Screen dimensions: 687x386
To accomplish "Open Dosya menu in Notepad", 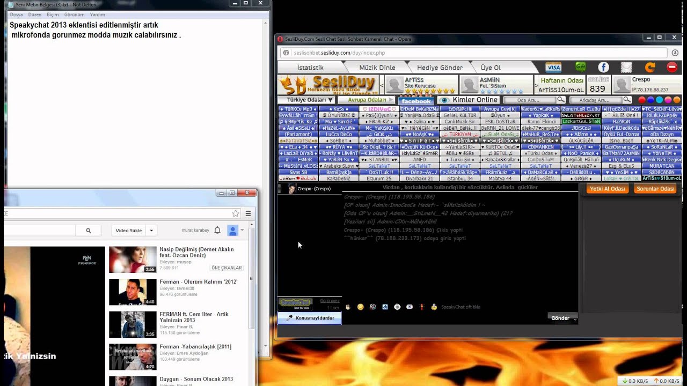I will click(16, 14).
